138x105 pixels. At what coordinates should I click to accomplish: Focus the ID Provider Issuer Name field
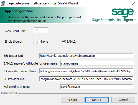tap(86, 71)
